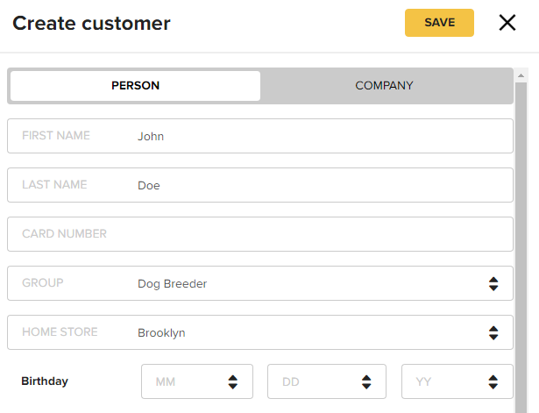Click the Group field's up-down arrow icon
The height and width of the screenshot is (413, 539).
click(493, 284)
